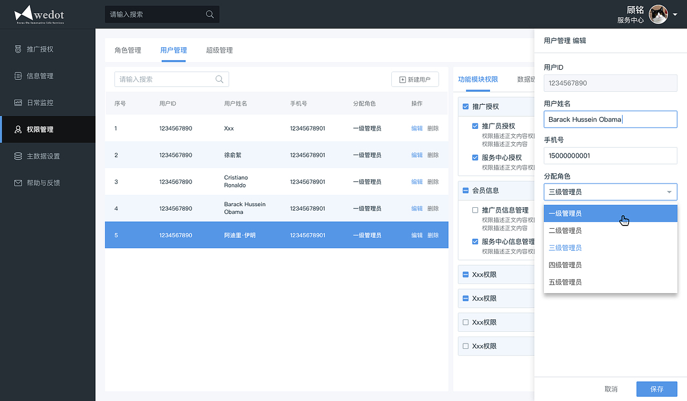Open the 分配角色 role dropdown
This screenshot has height=401, width=687.
(x=610, y=192)
